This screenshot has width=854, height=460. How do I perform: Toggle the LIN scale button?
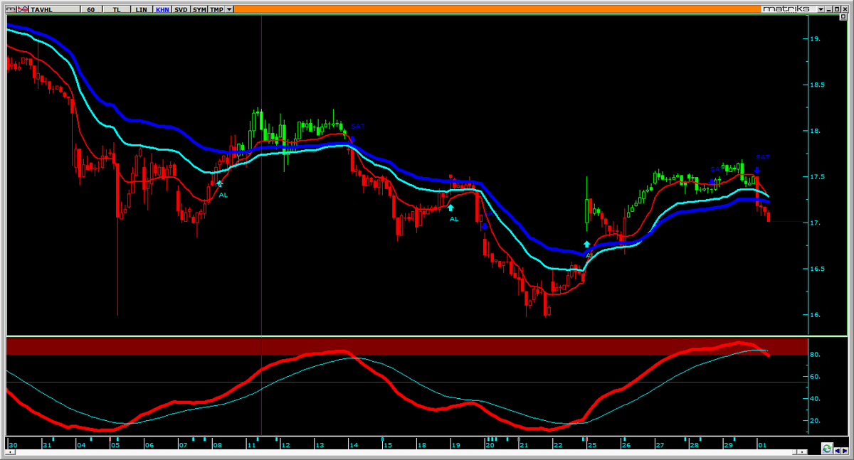[141, 10]
